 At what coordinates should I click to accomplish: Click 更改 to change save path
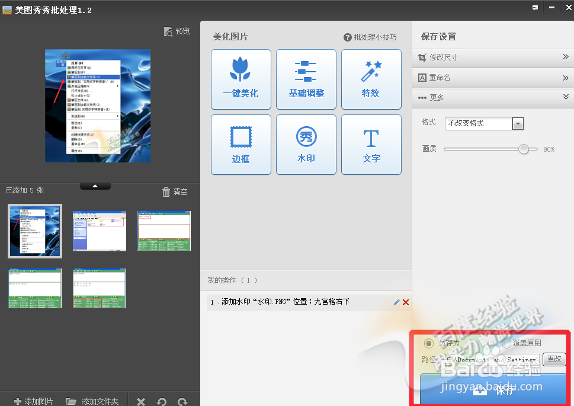point(554,359)
